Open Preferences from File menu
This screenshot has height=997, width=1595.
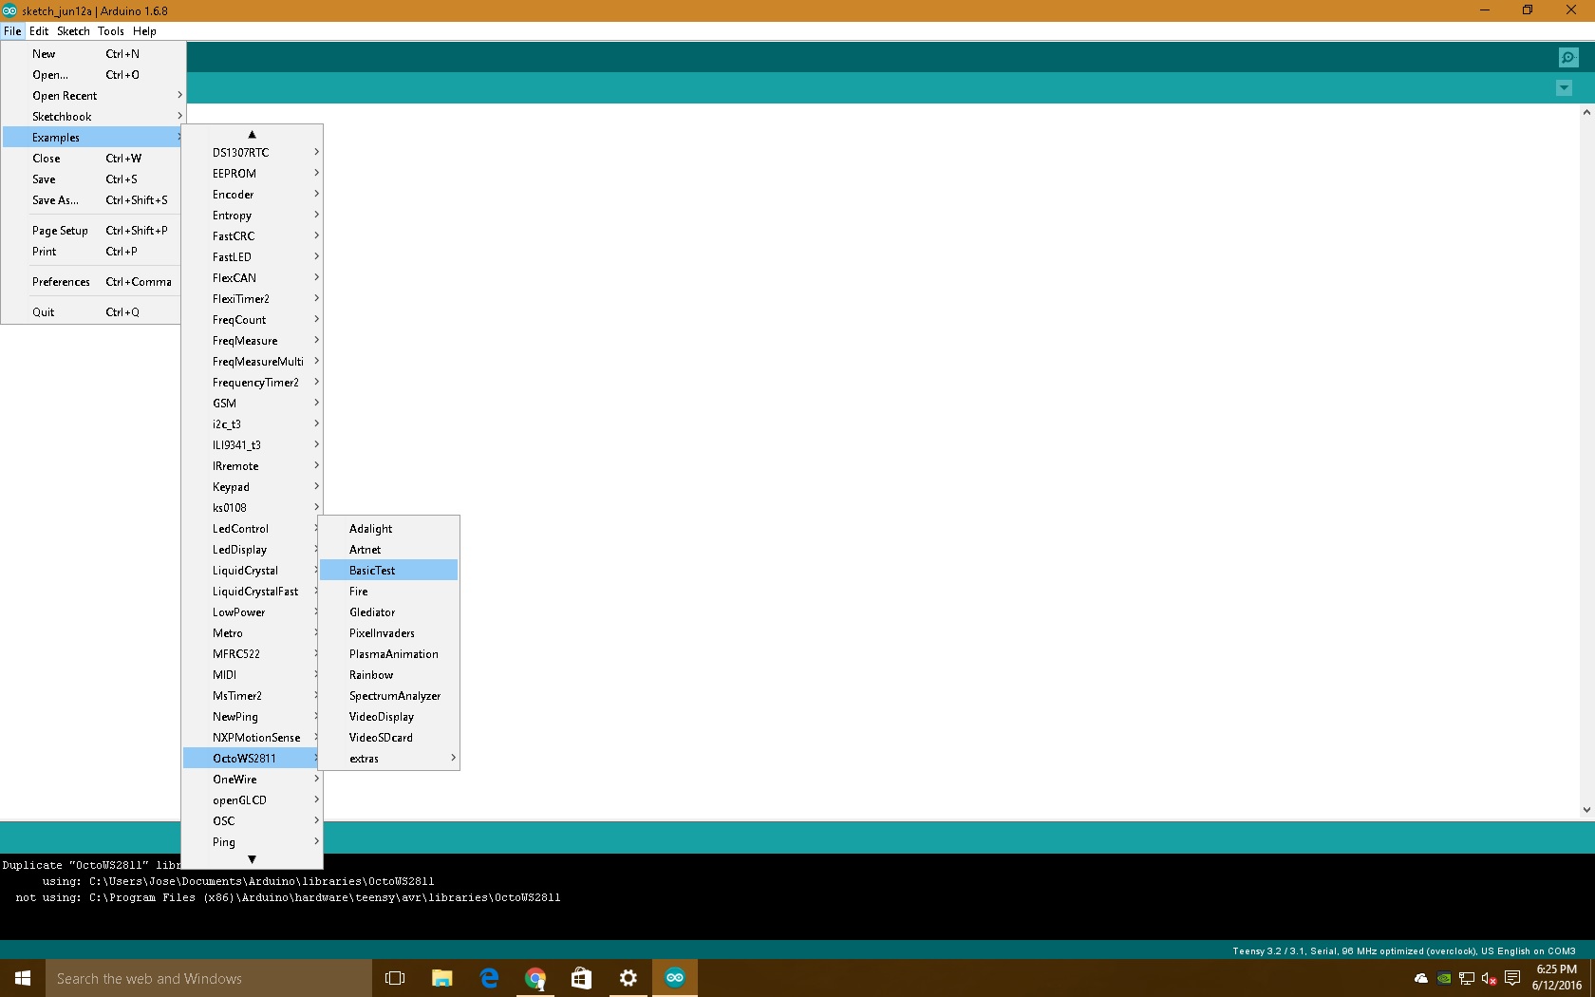[x=93, y=282]
